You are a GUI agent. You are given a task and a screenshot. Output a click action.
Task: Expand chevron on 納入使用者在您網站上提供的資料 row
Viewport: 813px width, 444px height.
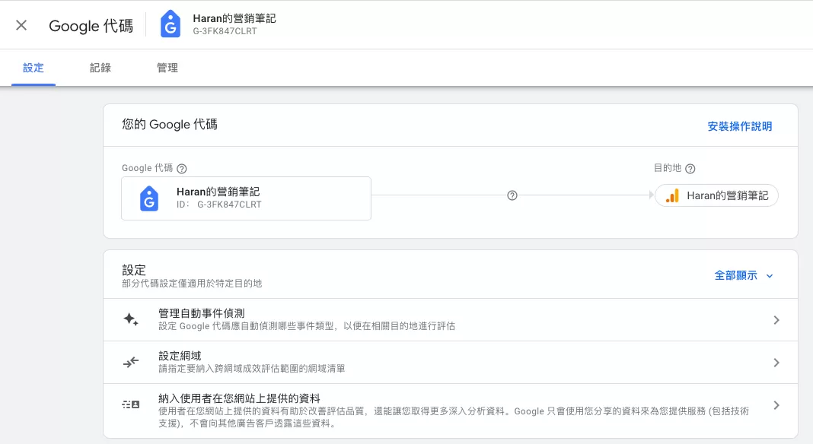coord(776,405)
